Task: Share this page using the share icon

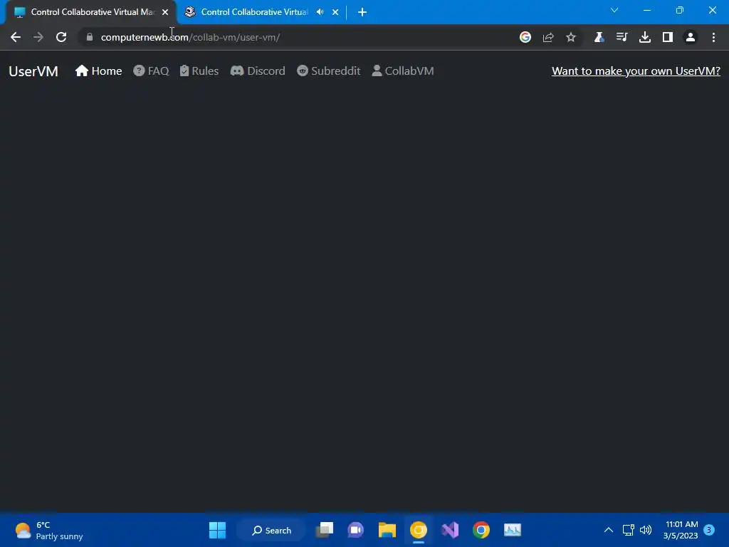Action: click(548, 37)
